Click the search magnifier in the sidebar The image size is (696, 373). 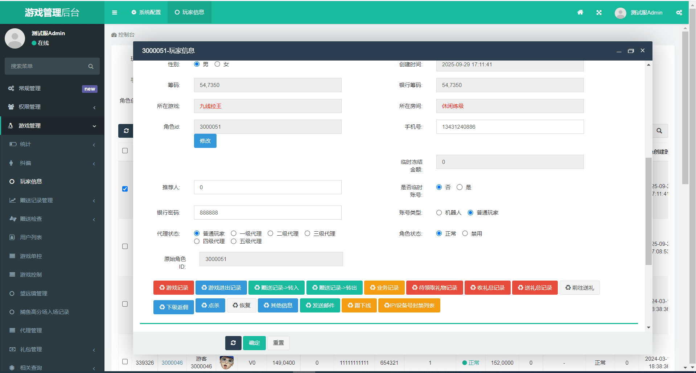(x=91, y=66)
